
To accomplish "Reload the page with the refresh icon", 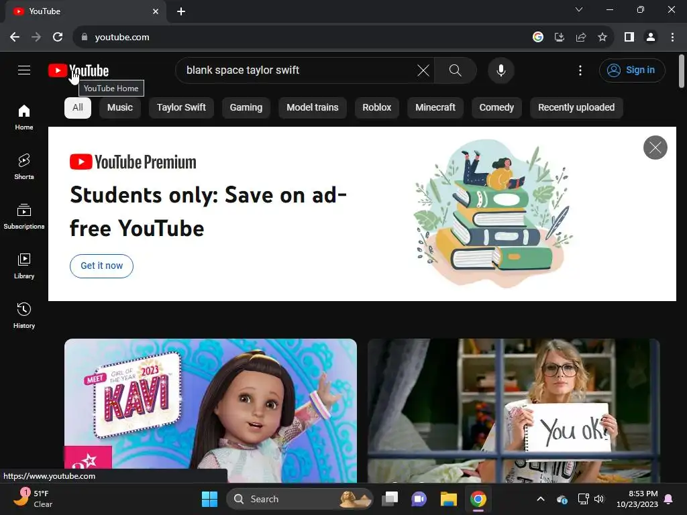I will [58, 38].
